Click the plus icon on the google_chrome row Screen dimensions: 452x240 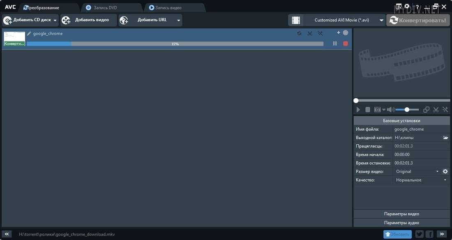339,32
